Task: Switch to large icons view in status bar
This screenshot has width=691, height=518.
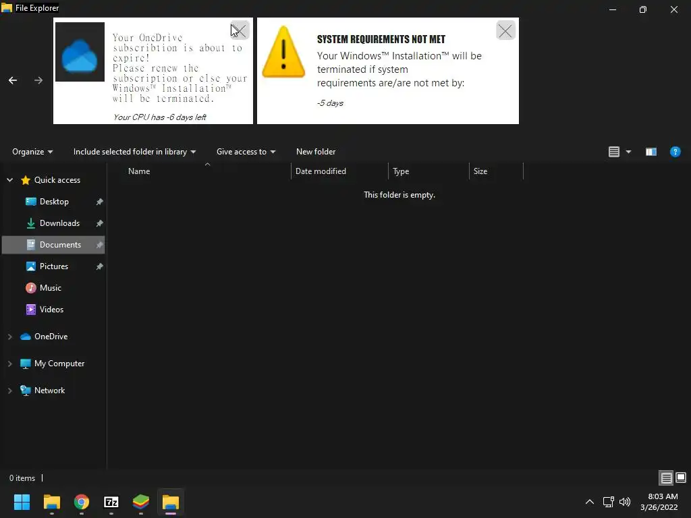Action: point(681,478)
